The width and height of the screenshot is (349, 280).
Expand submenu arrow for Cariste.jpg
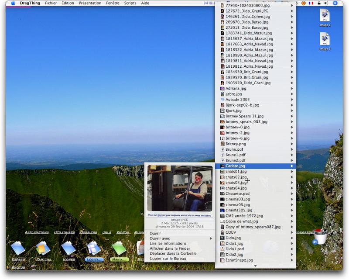coord(292,166)
